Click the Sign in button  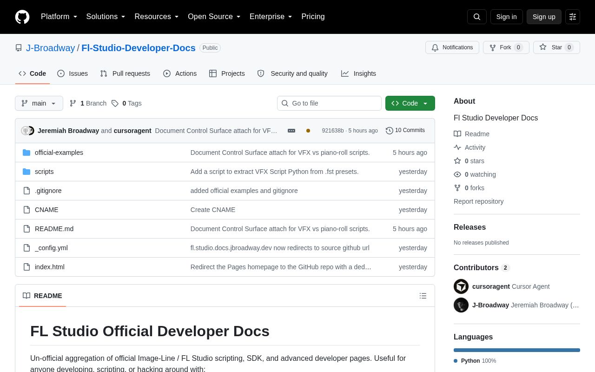point(507,17)
